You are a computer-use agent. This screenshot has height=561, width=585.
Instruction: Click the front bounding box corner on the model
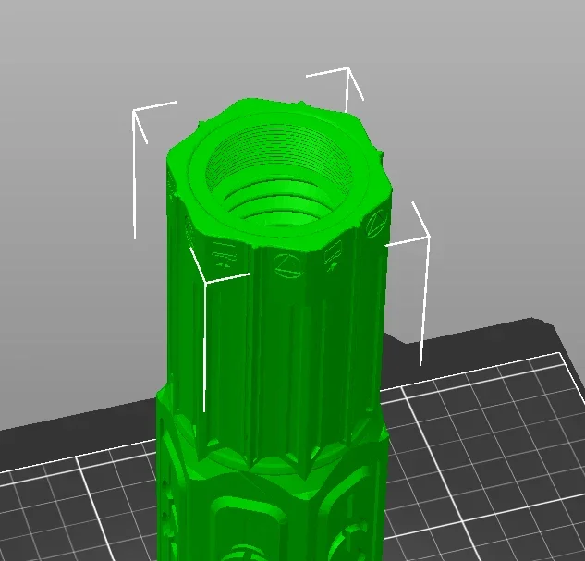tap(205, 280)
